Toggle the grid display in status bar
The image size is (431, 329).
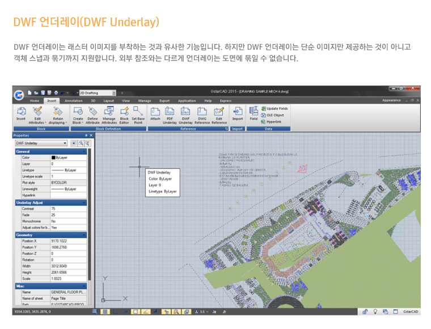coord(105,311)
